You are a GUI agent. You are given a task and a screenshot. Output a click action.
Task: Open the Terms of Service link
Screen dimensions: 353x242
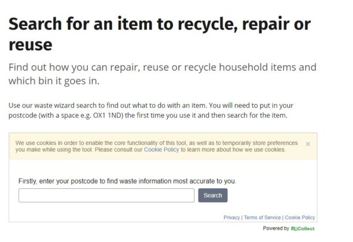tap(262, 218)
